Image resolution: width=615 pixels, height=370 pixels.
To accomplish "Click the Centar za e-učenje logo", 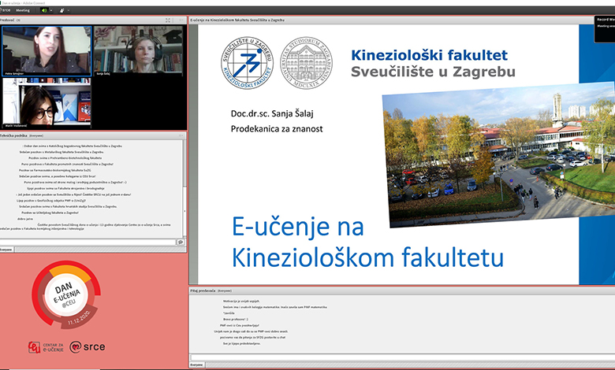I will click(46, 347).
